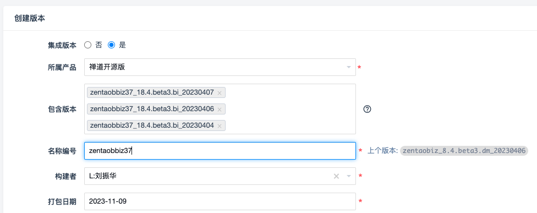
Task: Open the 构建者 dropdown arrow
Action: 349,176
